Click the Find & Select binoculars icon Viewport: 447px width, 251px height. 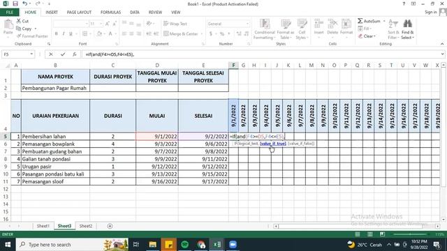point(408,23)
